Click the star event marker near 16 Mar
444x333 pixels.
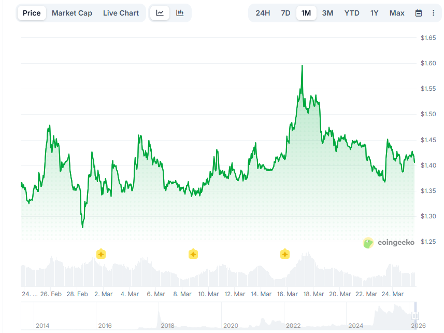pos(284,254)
